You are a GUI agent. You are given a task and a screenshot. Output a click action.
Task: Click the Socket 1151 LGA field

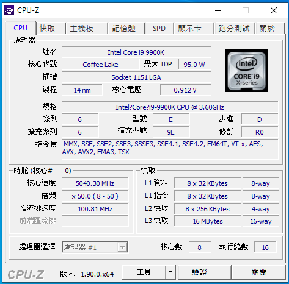(x=136, y=77)
